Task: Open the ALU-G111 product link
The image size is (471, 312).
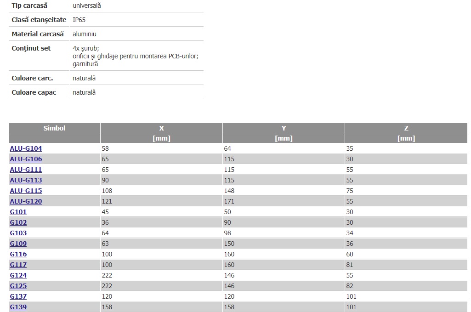Action: pyautogui.click(x=26, y=170)
